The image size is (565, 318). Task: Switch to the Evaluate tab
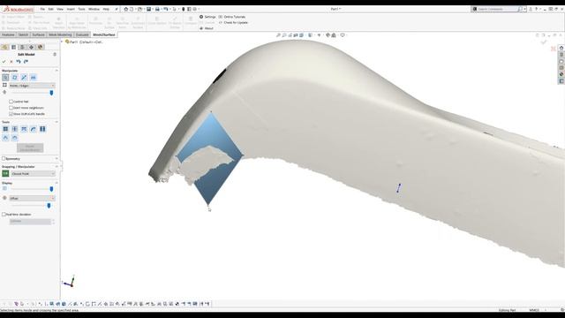pyautogui.click(x=82, y=35)
